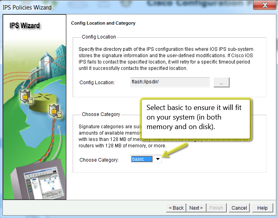Click the IPS Policies Wizard title bar
278x218 pixels.
(x=119, y=7)
